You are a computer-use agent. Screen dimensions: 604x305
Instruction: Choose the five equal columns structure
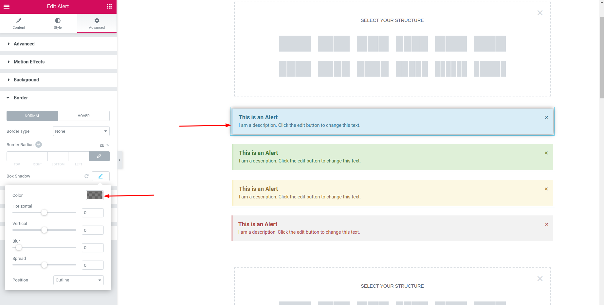(x=412, y=69)
